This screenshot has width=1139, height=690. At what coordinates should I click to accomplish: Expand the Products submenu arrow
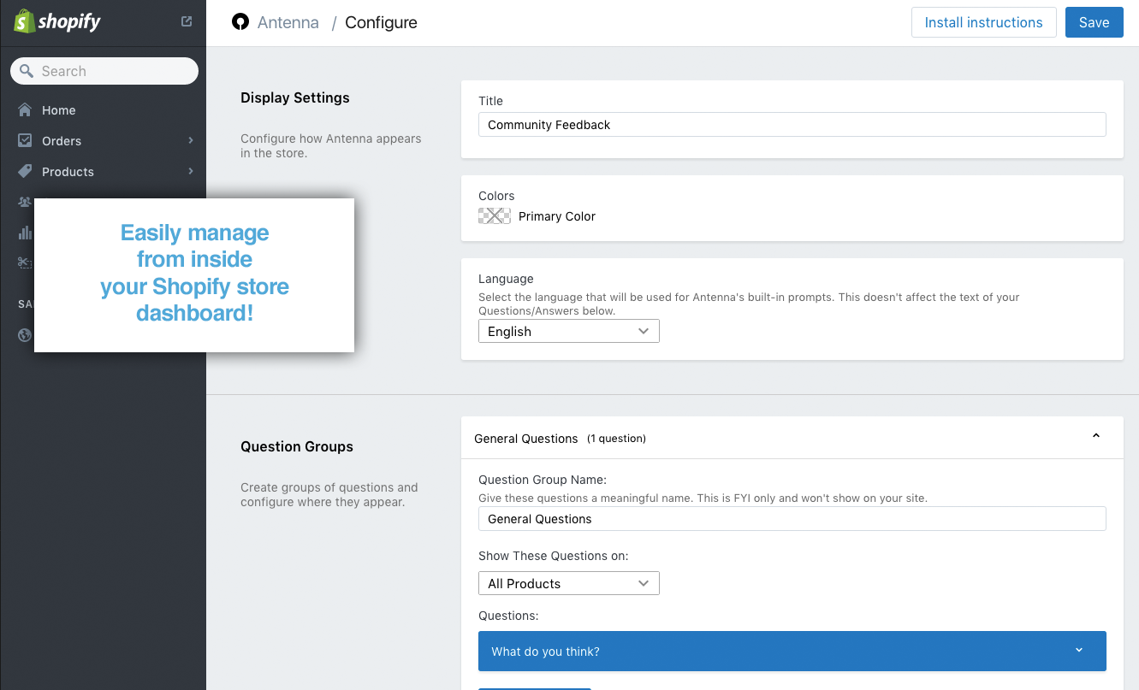[191, 172]
